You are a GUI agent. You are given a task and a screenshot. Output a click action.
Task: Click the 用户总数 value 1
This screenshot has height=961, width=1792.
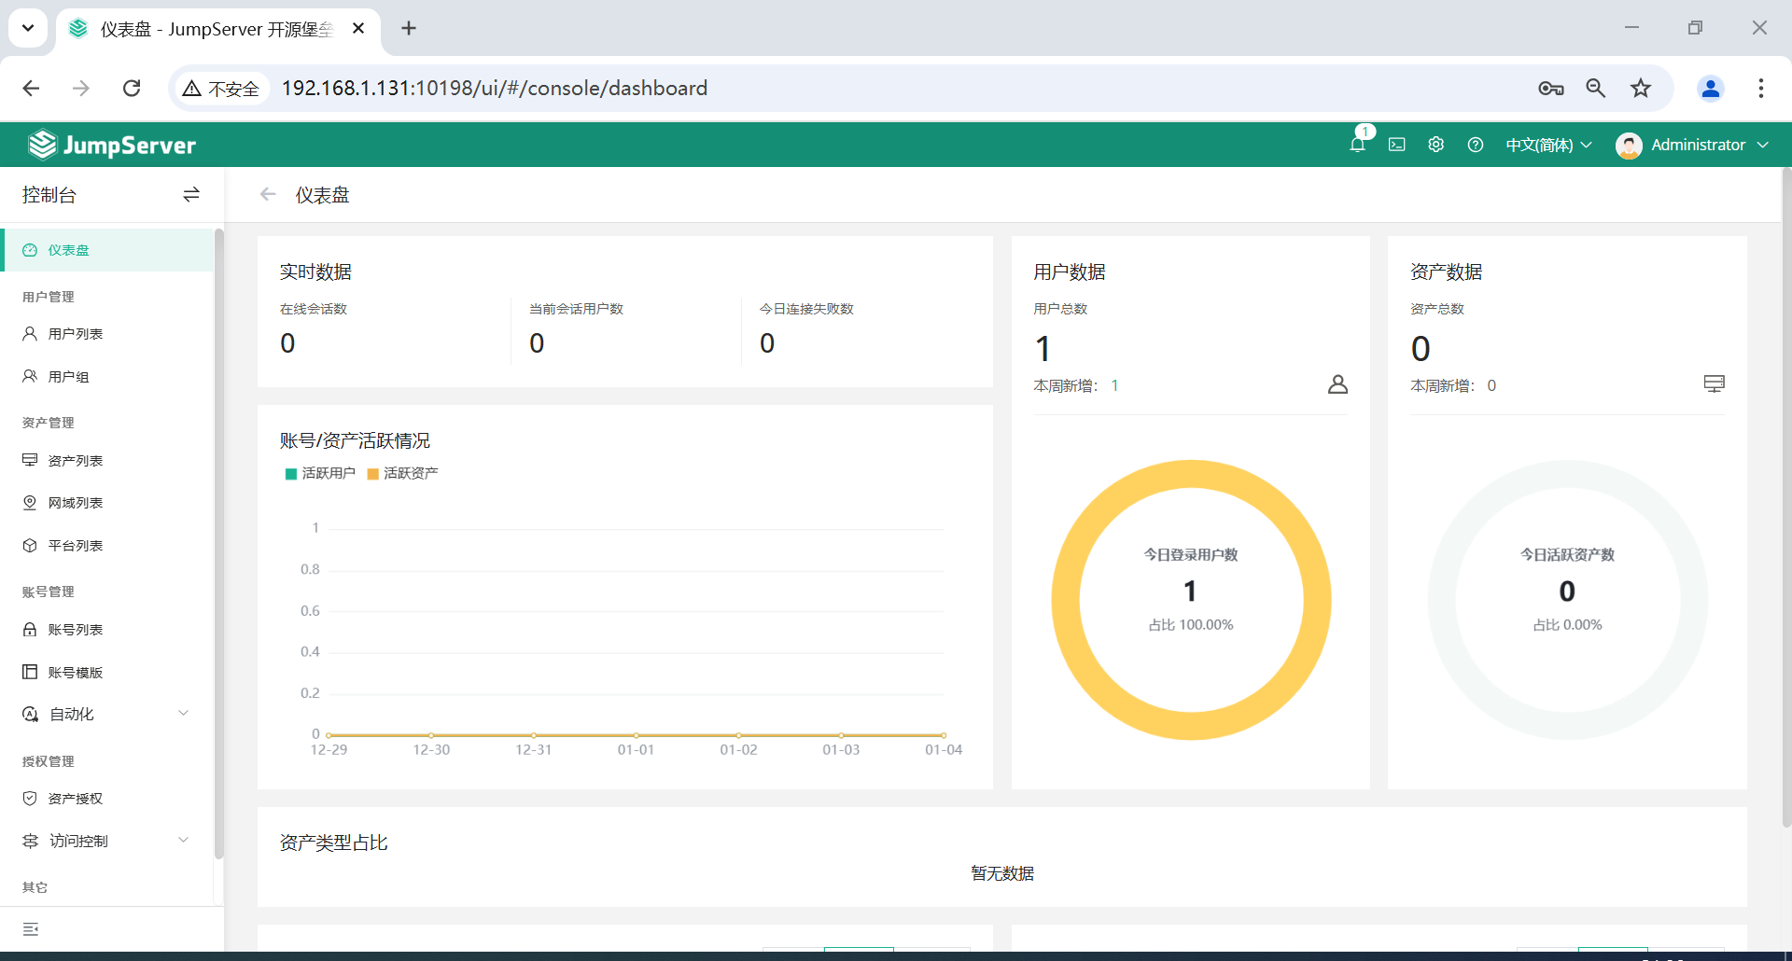tap(1043, 349)
